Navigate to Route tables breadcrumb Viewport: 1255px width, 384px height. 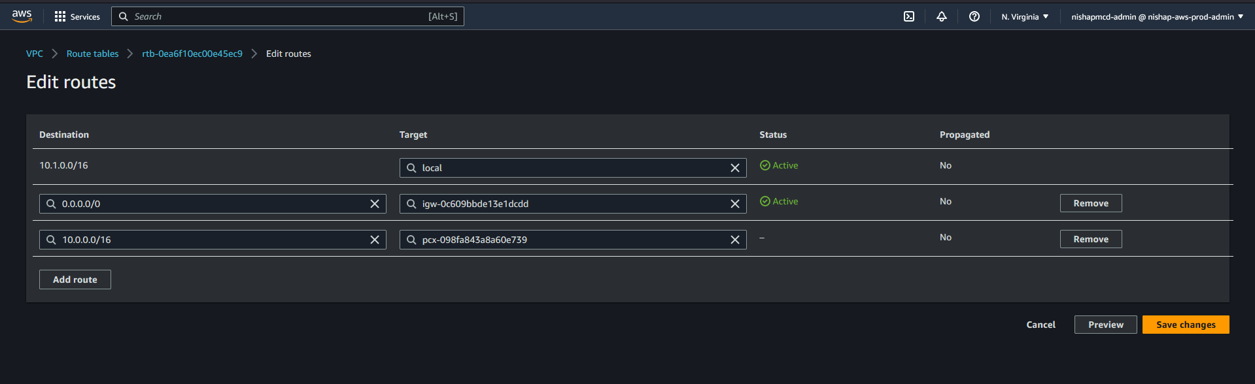tap(92, 54)
